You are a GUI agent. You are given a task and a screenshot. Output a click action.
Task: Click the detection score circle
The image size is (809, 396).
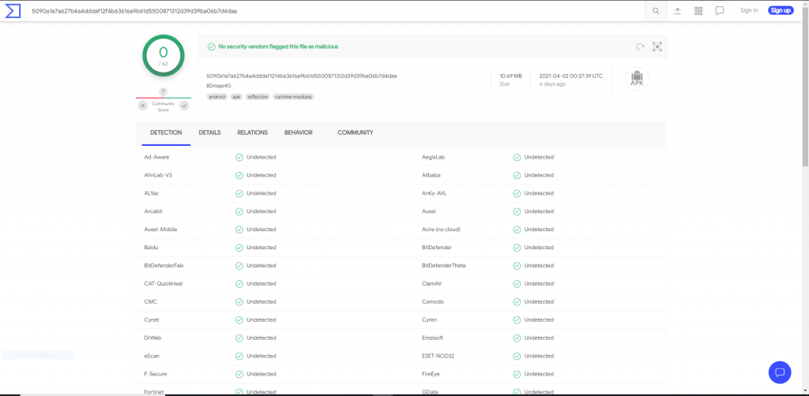[163, 55]
